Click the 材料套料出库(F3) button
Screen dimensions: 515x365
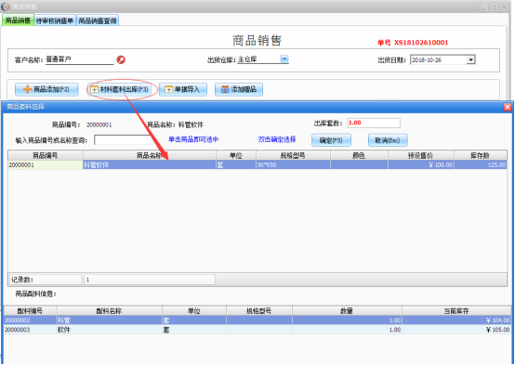[x=120, y=89]
